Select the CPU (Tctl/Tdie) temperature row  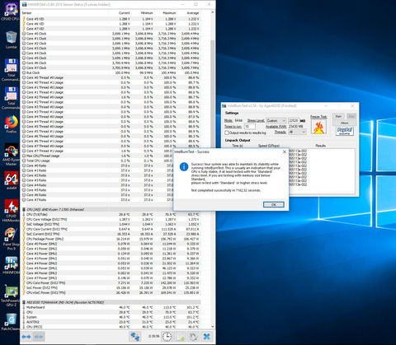(111, 214)
